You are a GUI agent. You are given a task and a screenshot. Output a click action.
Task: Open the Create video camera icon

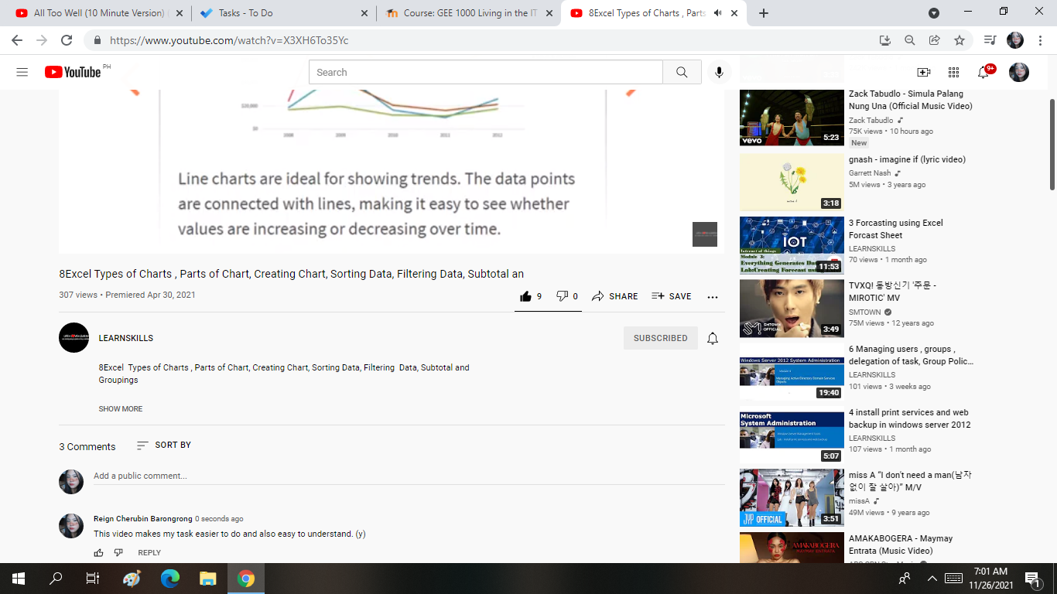[x=923, y=72]
